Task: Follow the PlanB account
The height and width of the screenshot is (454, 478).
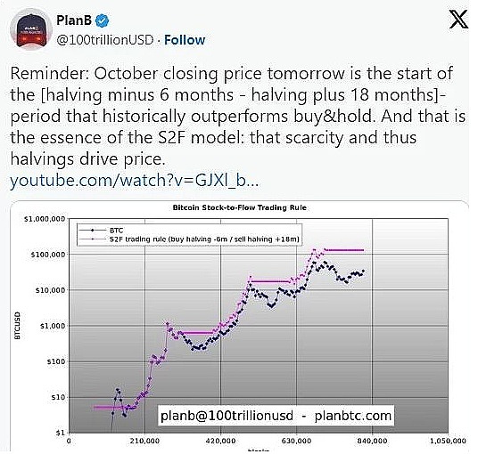Action: (185, 40)
